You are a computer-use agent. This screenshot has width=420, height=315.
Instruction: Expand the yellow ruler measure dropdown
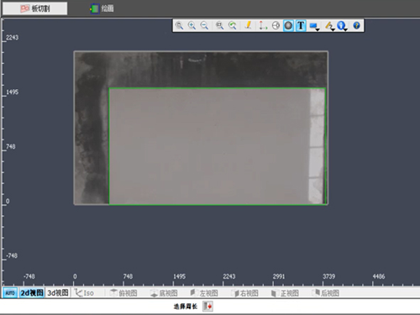329,26
